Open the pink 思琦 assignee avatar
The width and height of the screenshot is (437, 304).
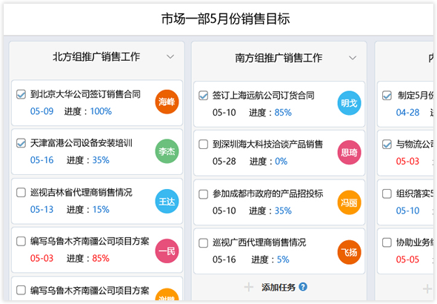349,152
